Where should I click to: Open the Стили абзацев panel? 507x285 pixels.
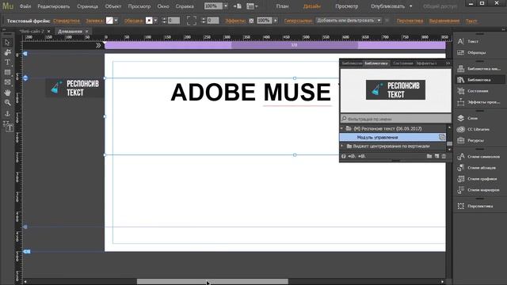[477, 168]
